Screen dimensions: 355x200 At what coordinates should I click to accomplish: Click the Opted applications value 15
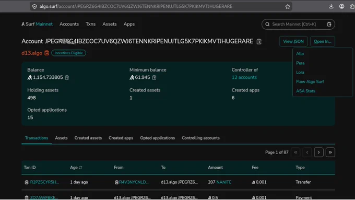[30, 117]
